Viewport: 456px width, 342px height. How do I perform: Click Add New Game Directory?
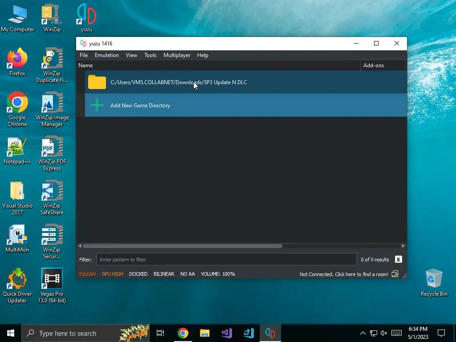246,105
